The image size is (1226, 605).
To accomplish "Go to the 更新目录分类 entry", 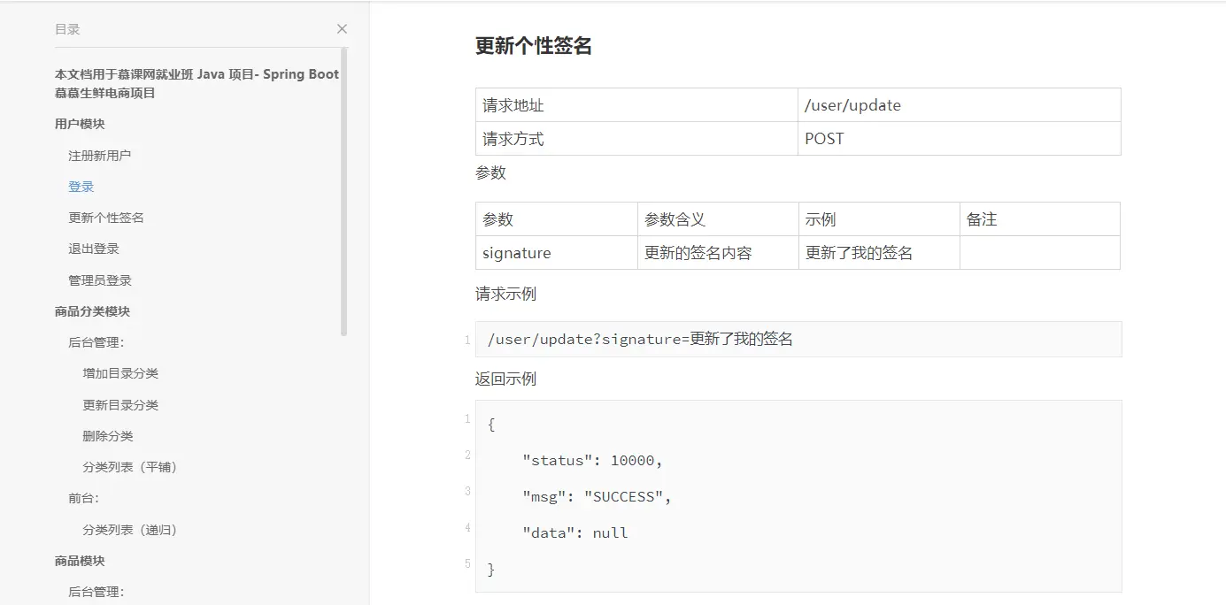I will tap(120, 405).
